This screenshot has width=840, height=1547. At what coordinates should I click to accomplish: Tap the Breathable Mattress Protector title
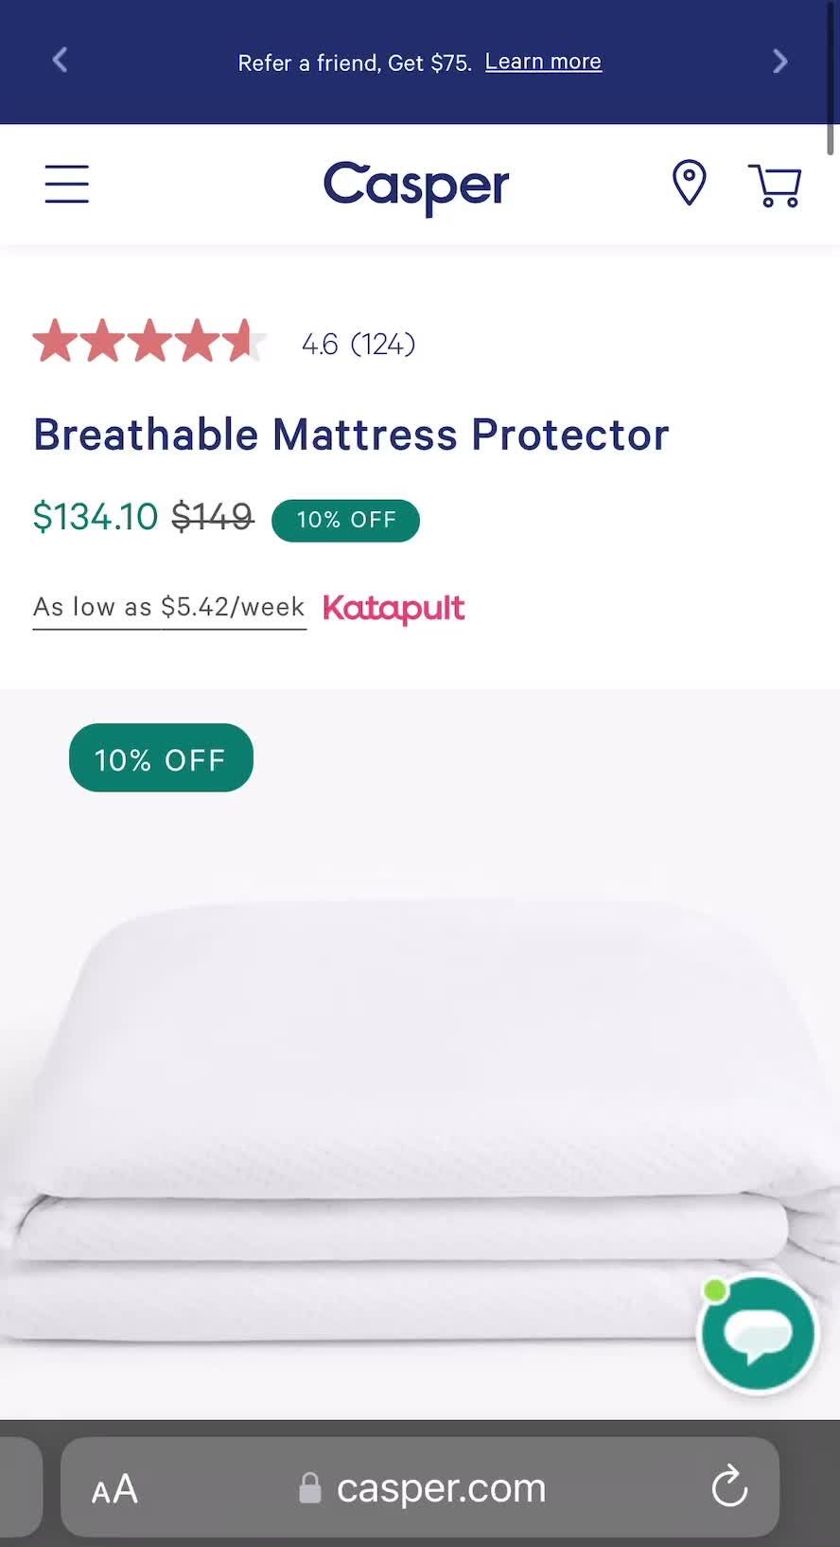[351, 435]
